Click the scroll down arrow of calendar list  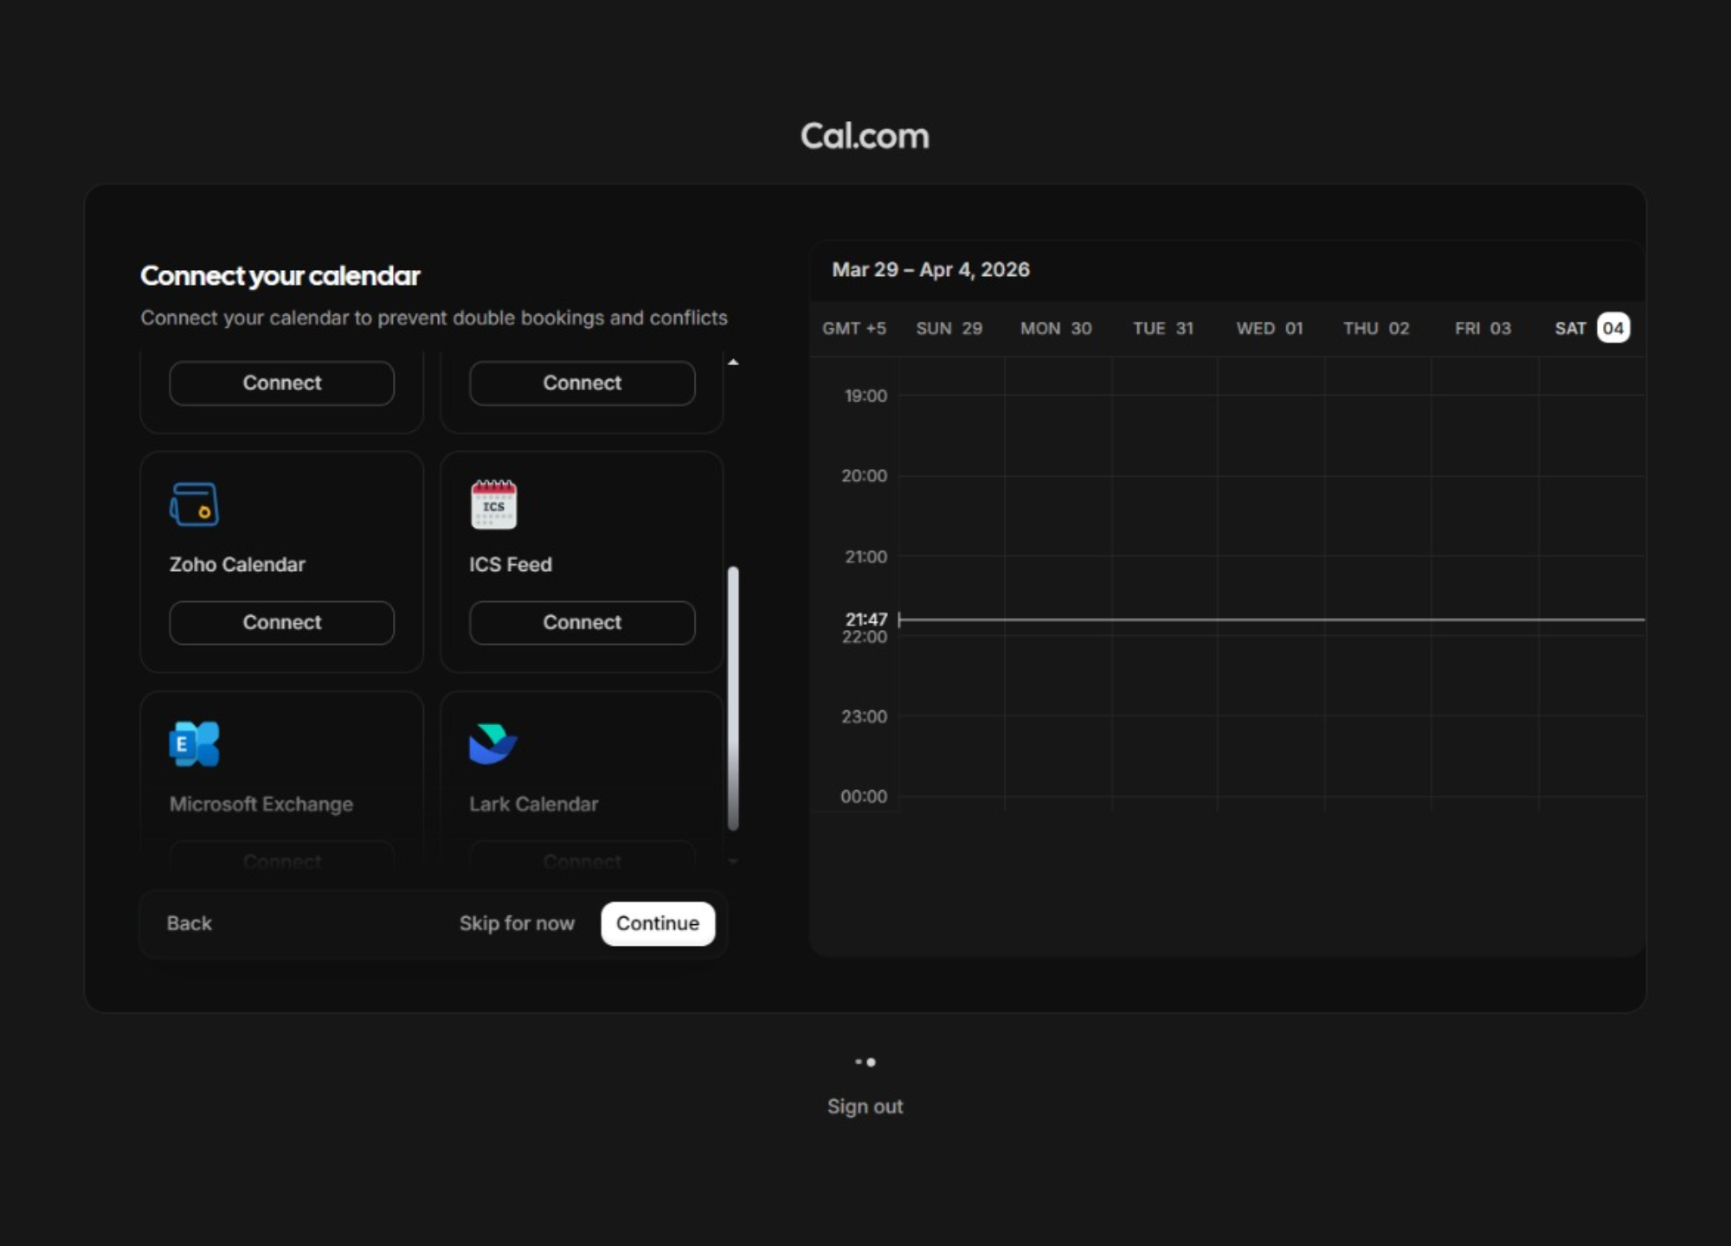(733, 862)
